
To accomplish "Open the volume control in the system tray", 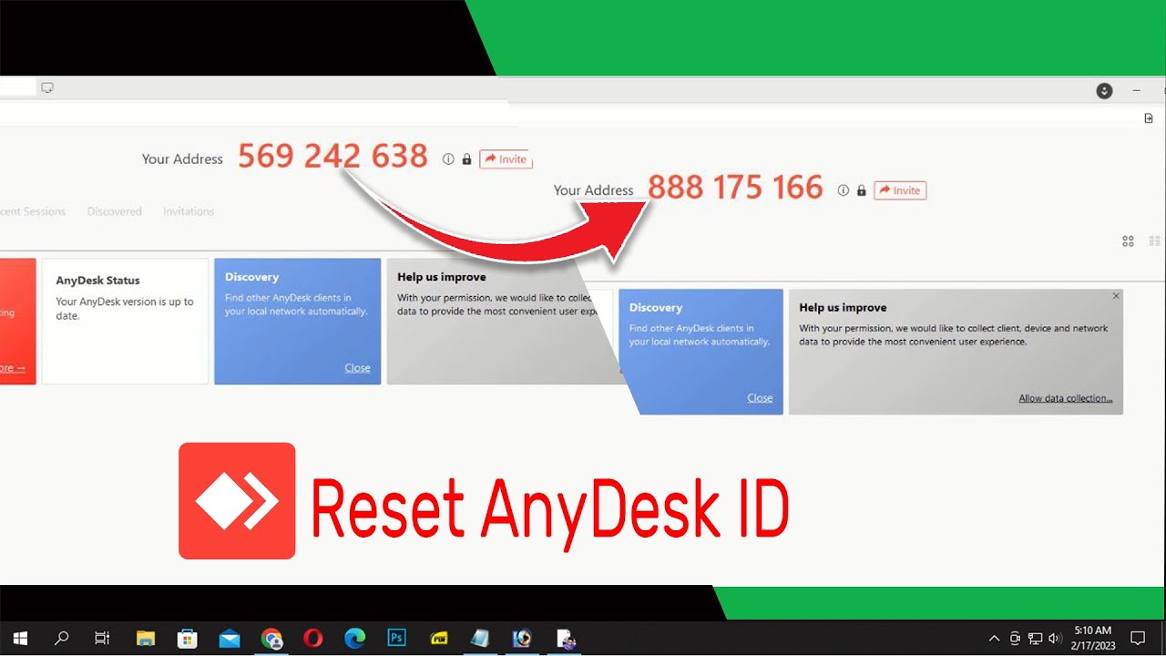I will (x=1056, y=638).
